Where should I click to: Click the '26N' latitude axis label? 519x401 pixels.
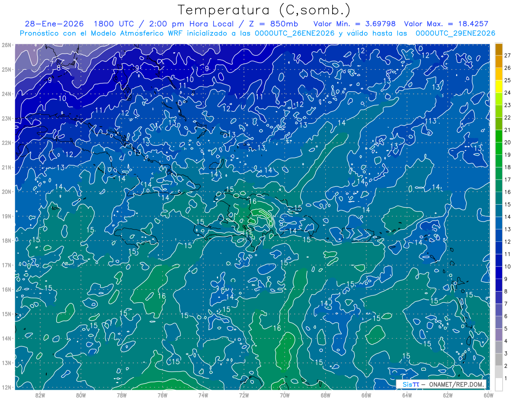(6, 45)
